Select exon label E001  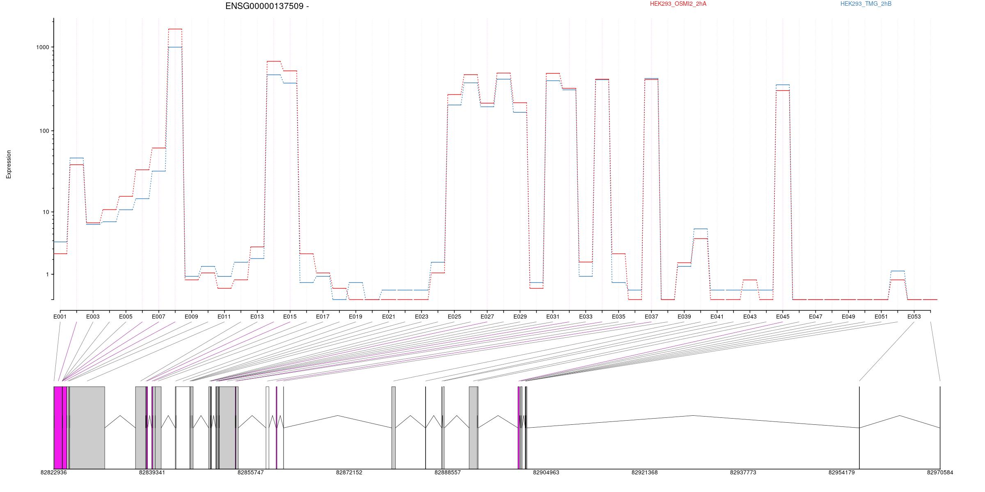(x=60, y=317)
